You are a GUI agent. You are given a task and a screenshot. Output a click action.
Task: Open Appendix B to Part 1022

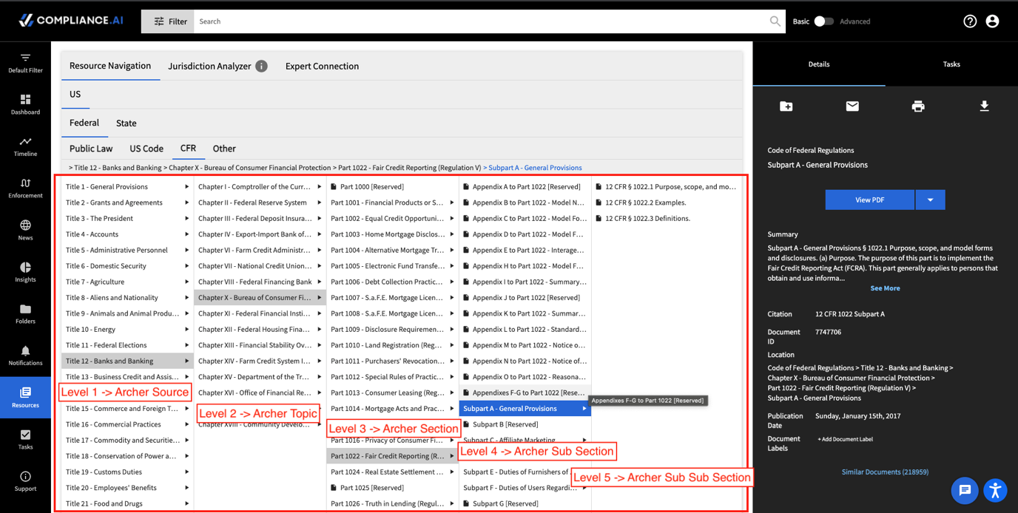pyautogui.click(x=525, y=203)
